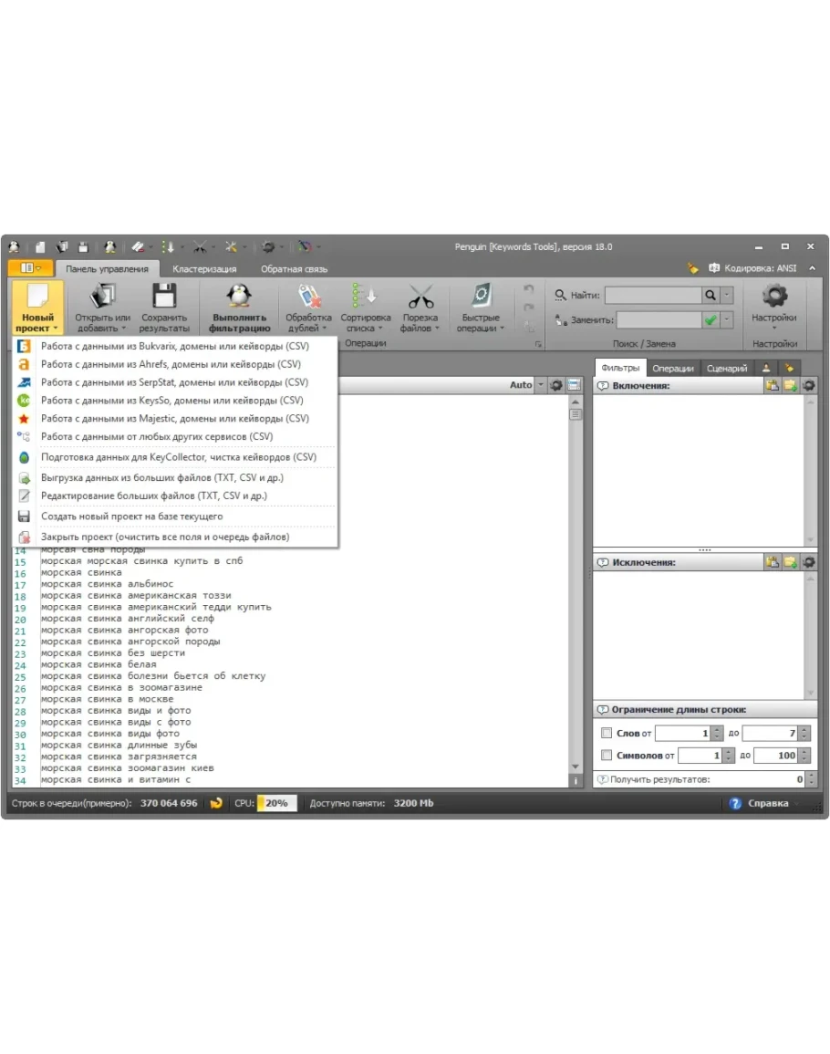
Task: Open the Быстрые операции dropdown
Action: [x=480, y=322]
